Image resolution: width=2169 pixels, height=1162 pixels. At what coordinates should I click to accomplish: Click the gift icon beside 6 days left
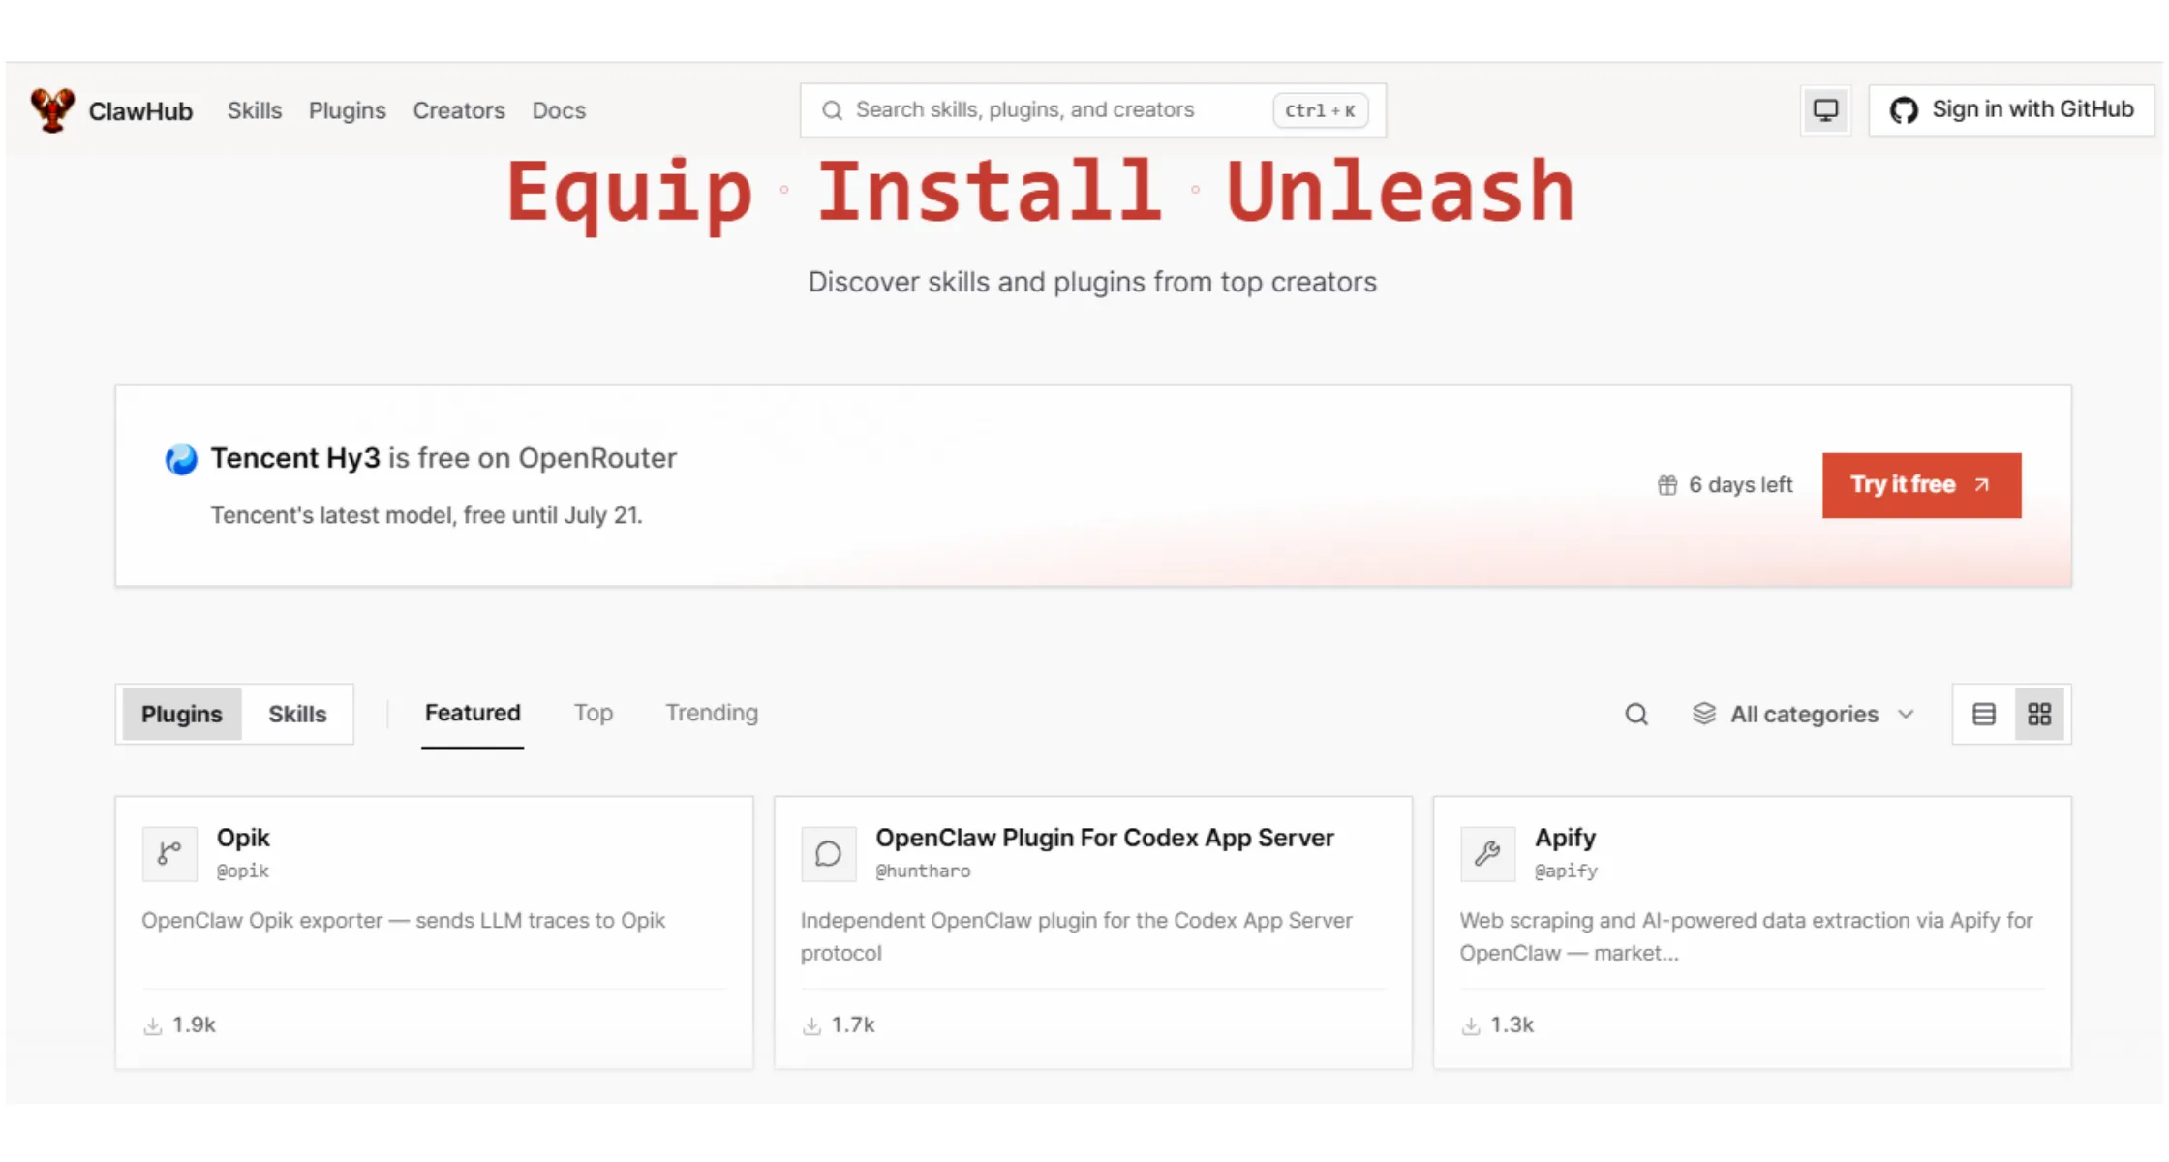[x=1666, y=485]
